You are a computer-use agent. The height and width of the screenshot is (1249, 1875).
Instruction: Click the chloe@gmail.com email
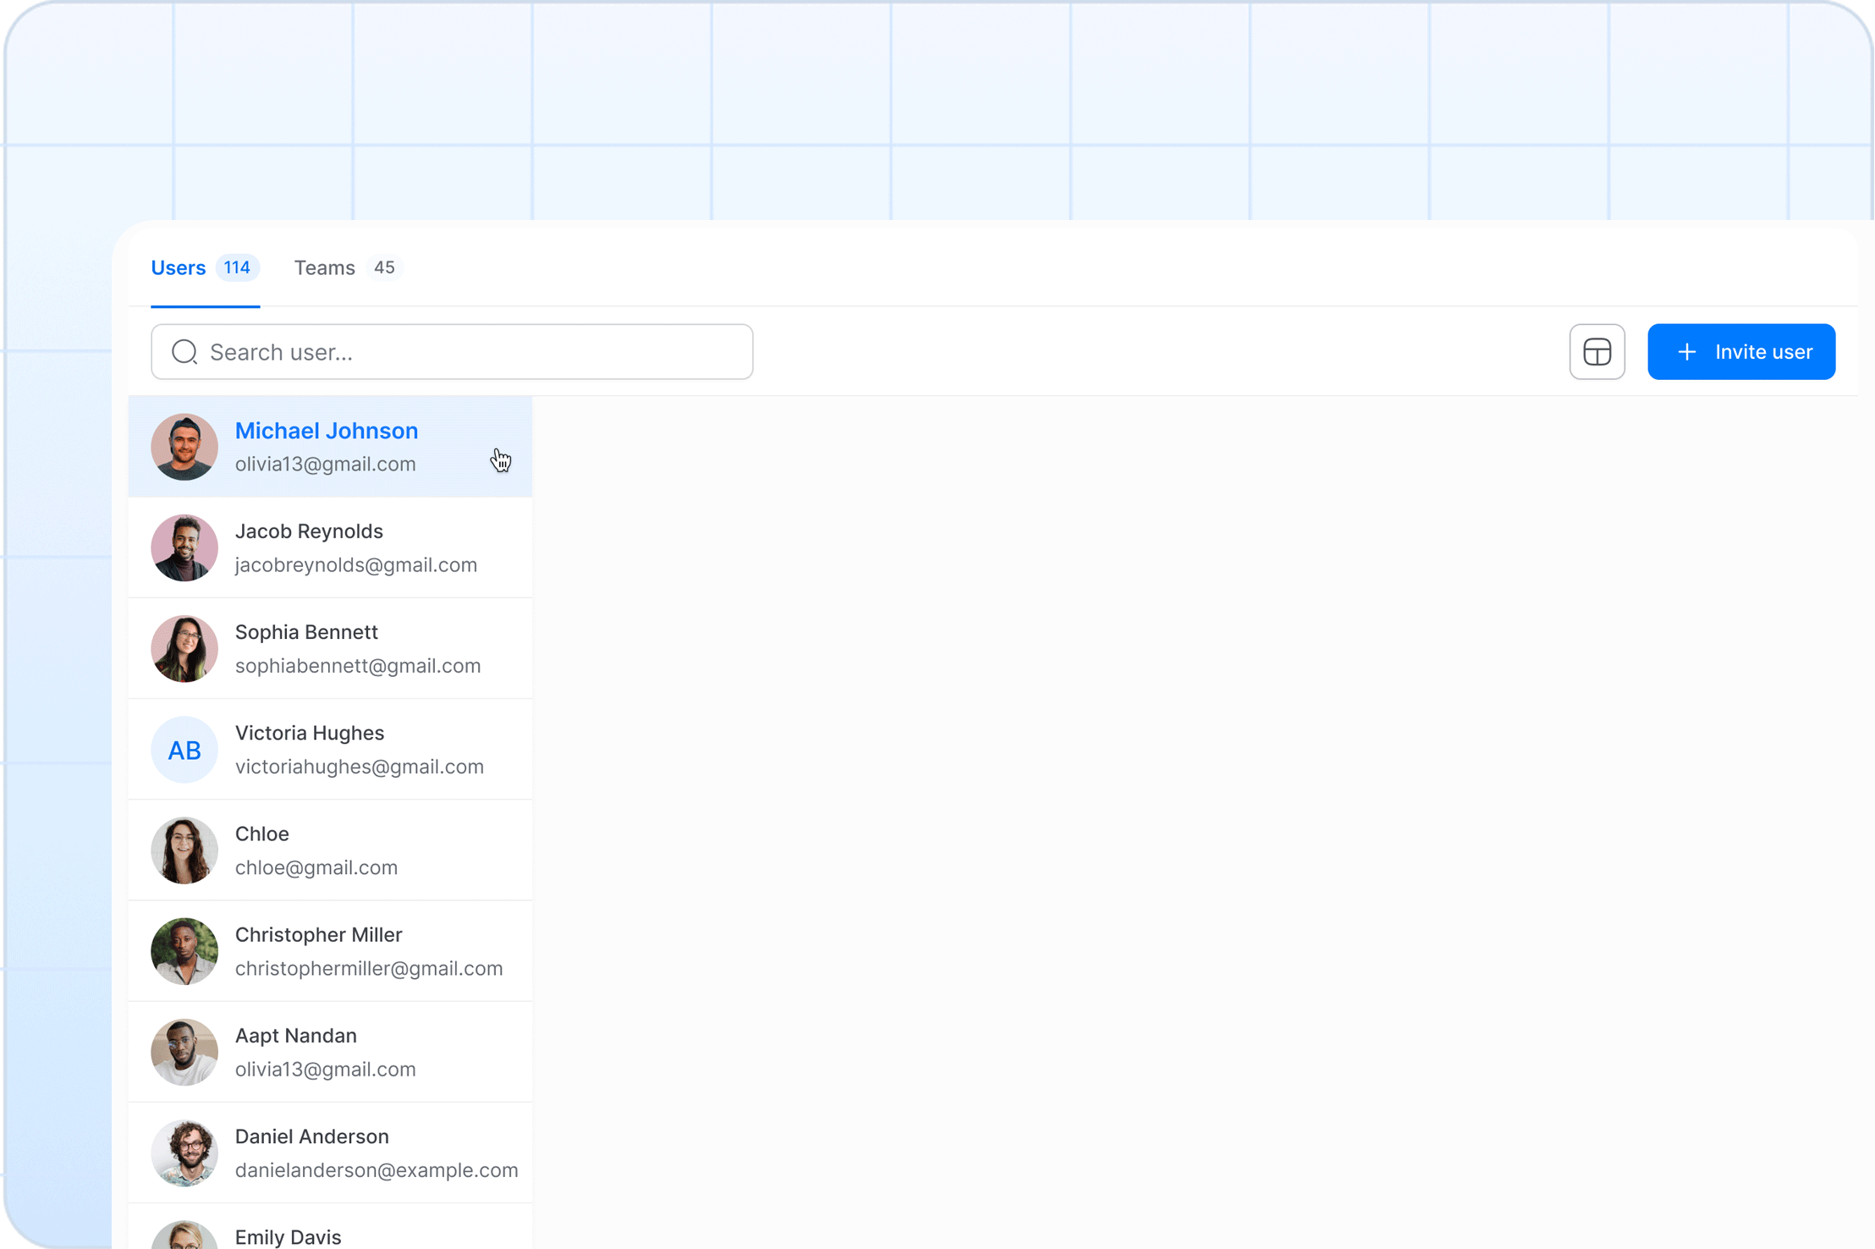(316, 867)
